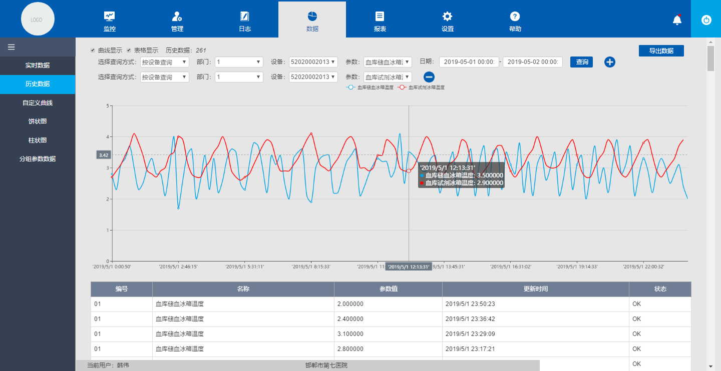Screen dimensions: 721x371
Task: Open the first 设备 device dropdown
Action: [312, 62]
